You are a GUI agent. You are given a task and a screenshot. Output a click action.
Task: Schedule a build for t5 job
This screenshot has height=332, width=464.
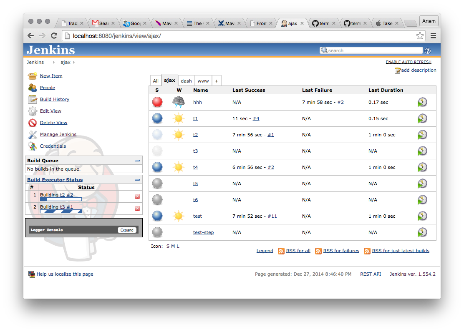[x=422, y=184]
